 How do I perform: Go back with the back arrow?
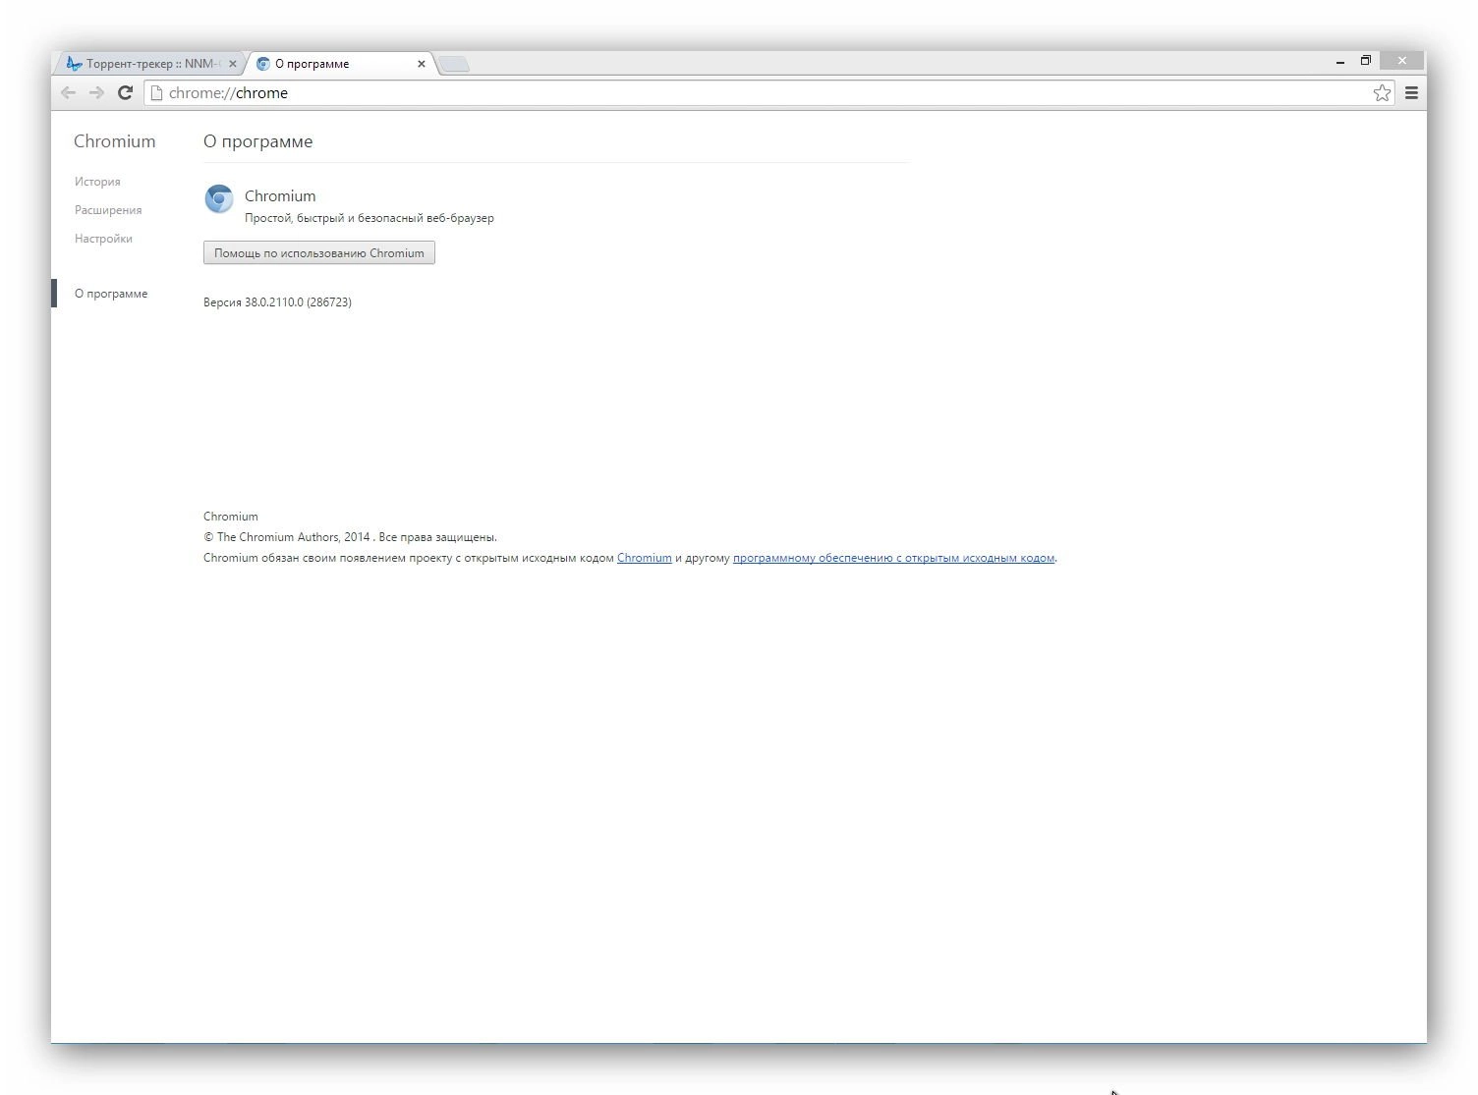68,92
